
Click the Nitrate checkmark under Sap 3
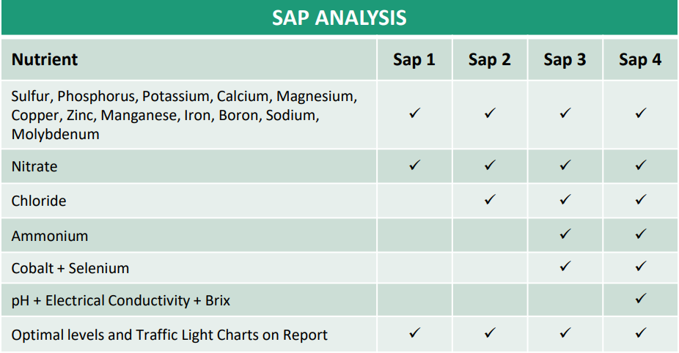coord(565,165)
